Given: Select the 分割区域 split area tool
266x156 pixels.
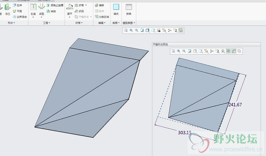Looking at the screenshot, I should click(x=101, y=17).
